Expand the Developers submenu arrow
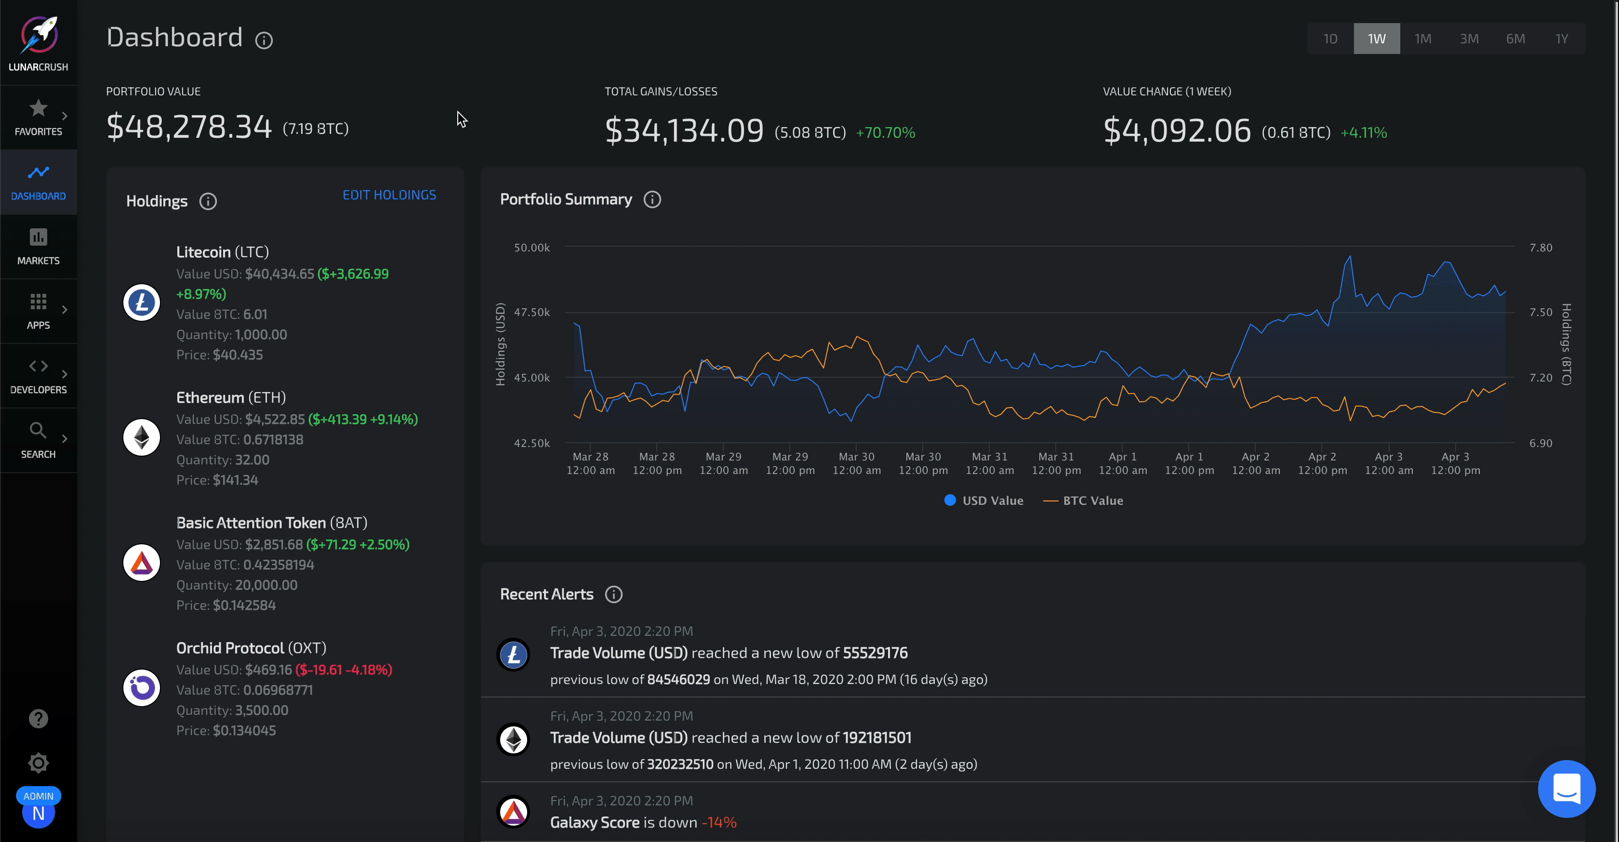 pos(65,374)
